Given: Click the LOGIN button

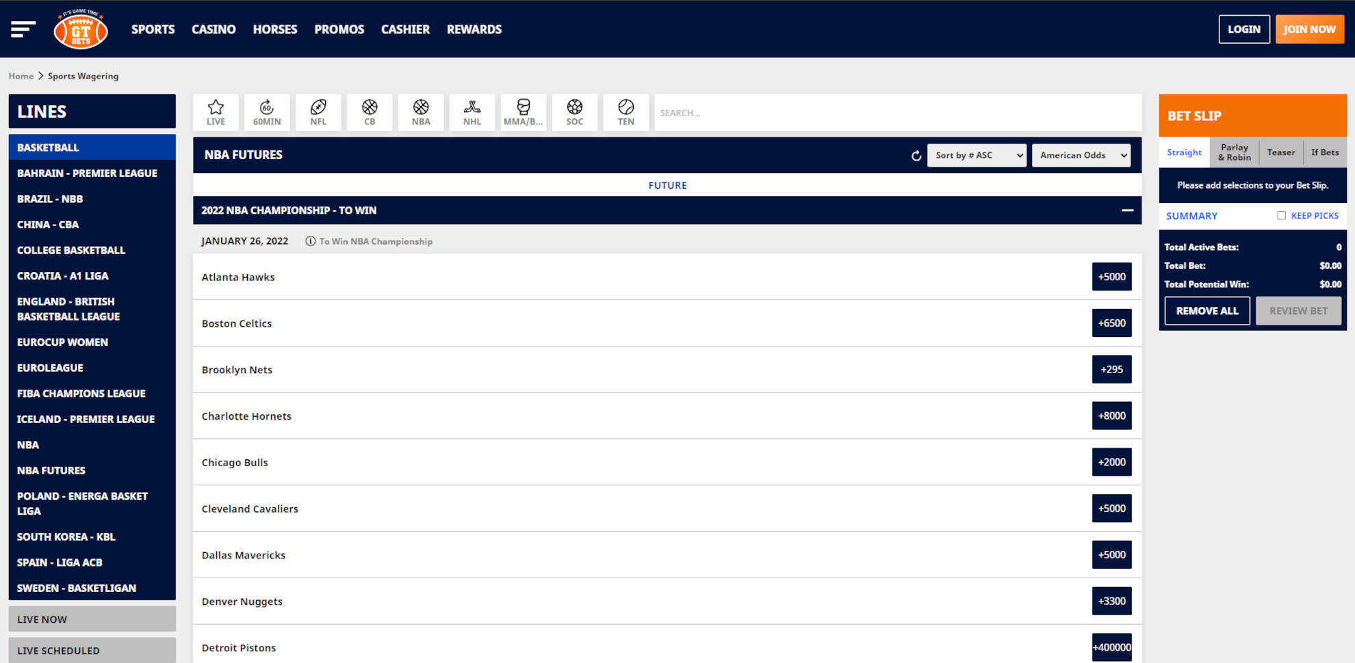Looking at the screenshot, I should 1244,29.
